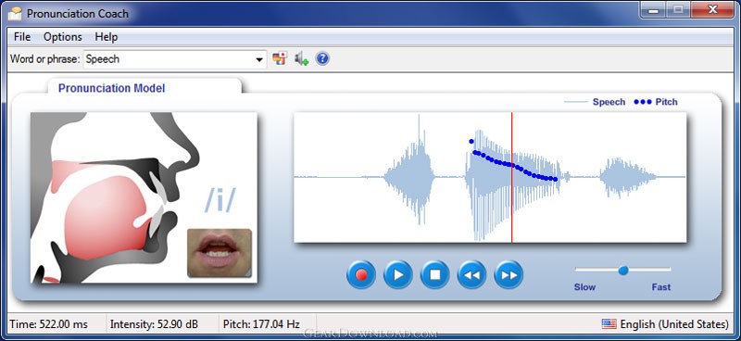Expand the Word or phrase dropdown arrow
Screen dimensions: 741x341
point(259,59)
